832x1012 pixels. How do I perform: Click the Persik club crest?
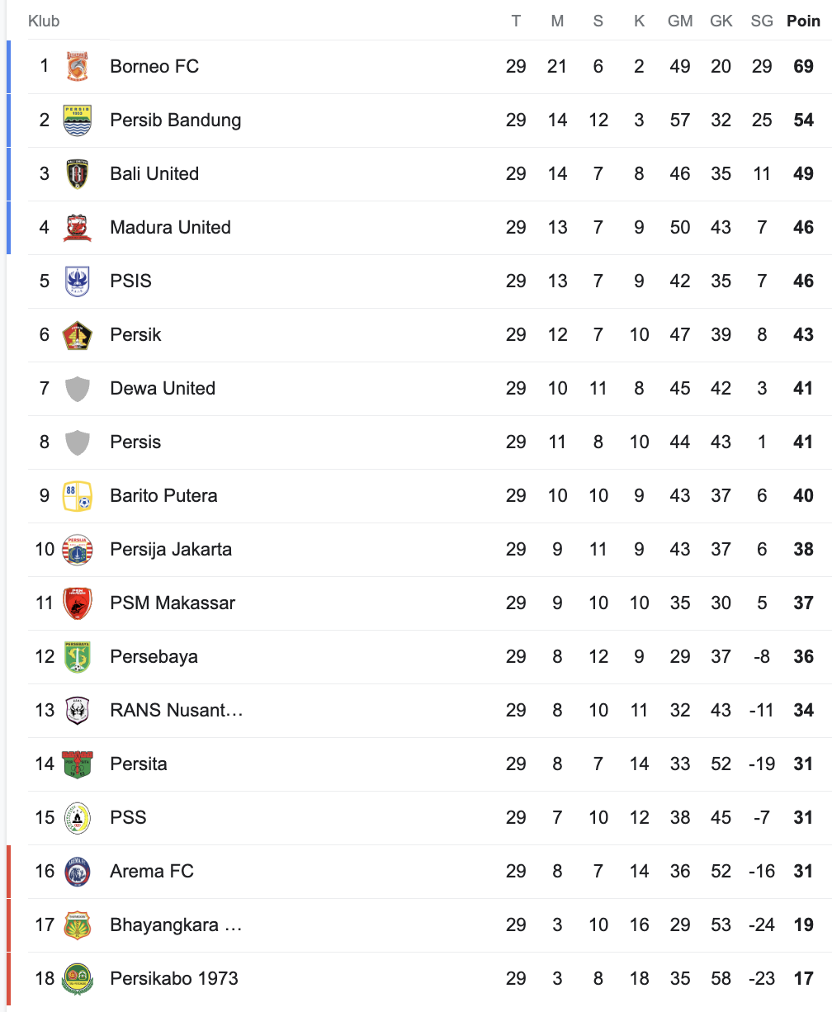(78, 334)
